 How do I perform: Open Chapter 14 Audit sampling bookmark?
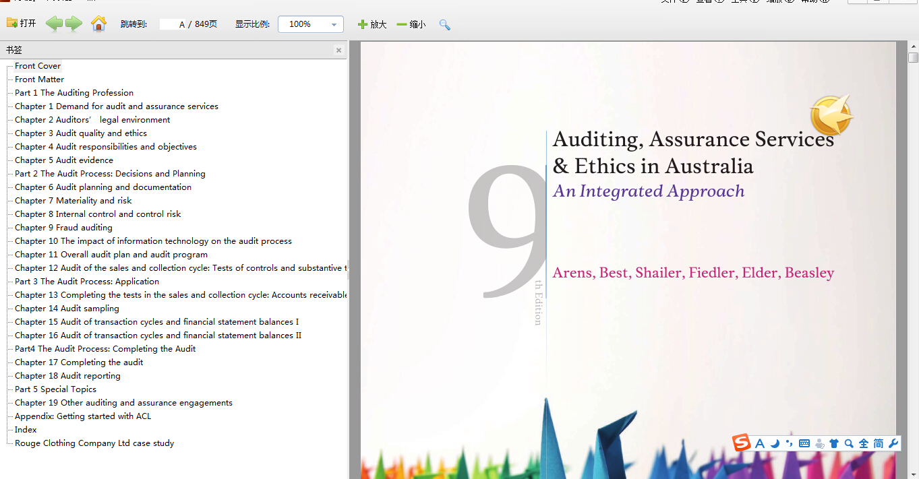click(x=67, y=309)
